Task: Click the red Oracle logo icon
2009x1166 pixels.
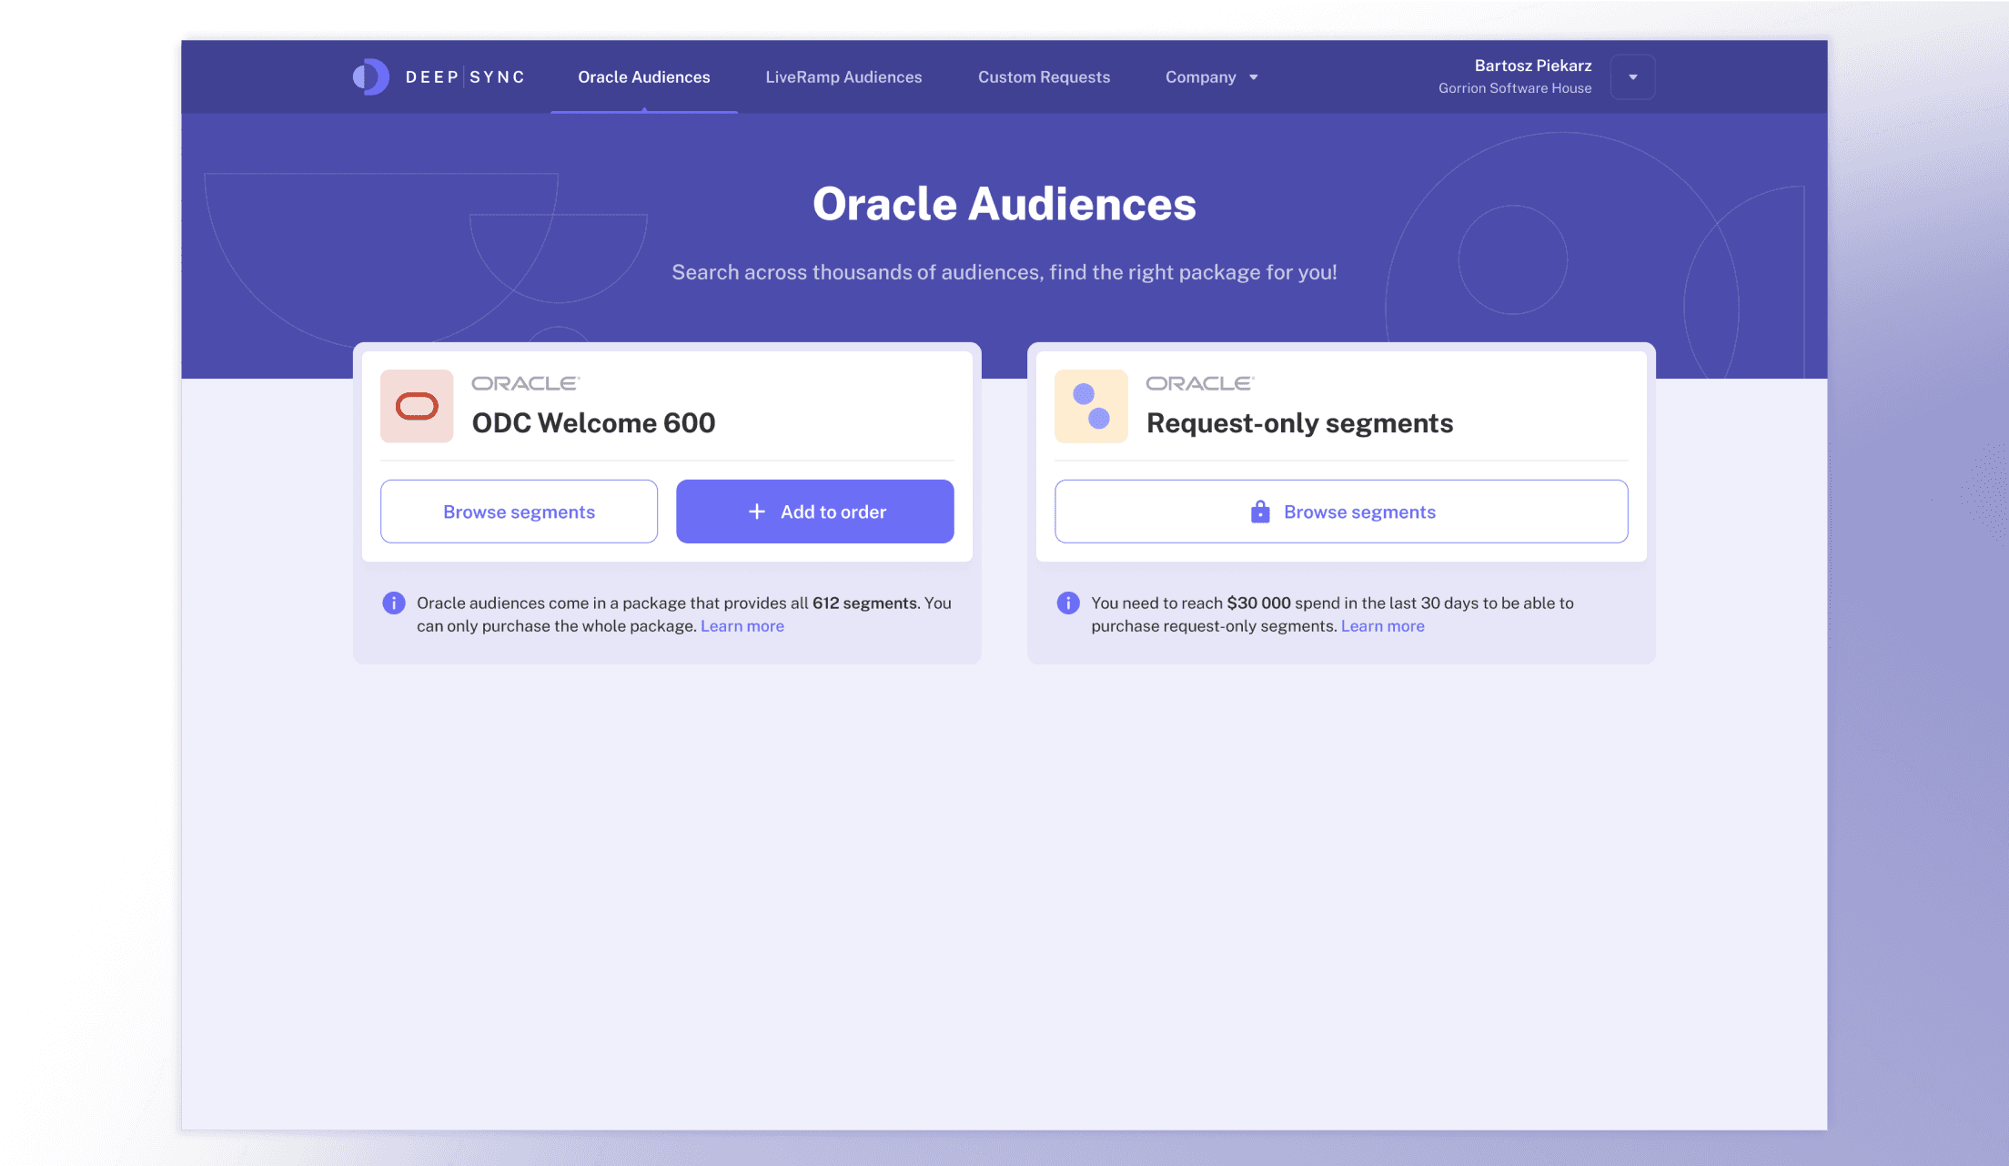Action: [x=417, y=406]
